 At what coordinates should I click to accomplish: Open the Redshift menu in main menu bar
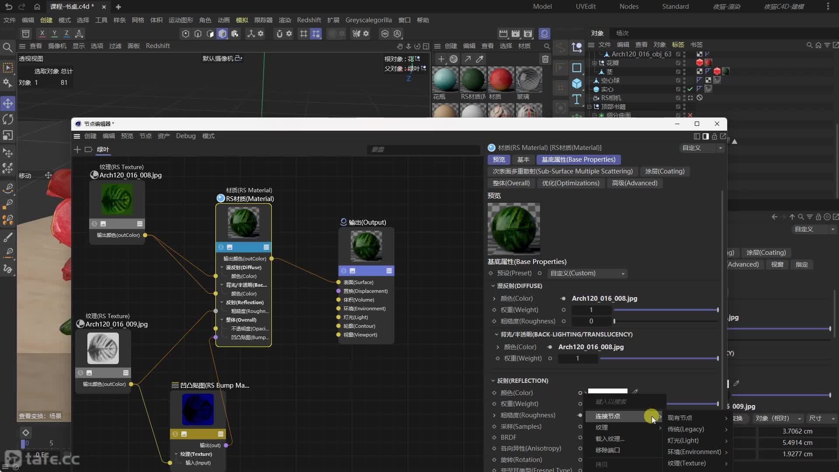(x=309, y=20)
